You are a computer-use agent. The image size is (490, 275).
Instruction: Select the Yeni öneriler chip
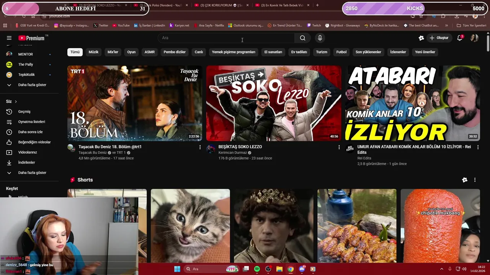(425, 52)
